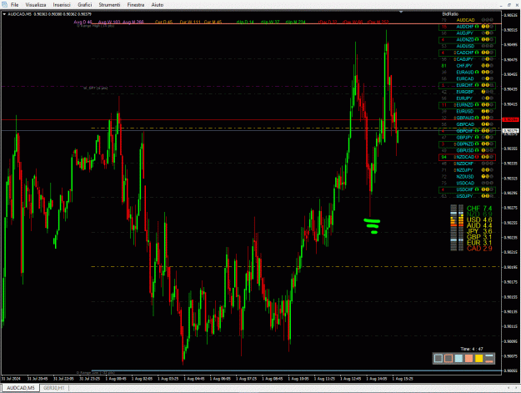521x393 pixels.
Task: Click the two-lines icon in bottom panel
Action: (489, 359)
